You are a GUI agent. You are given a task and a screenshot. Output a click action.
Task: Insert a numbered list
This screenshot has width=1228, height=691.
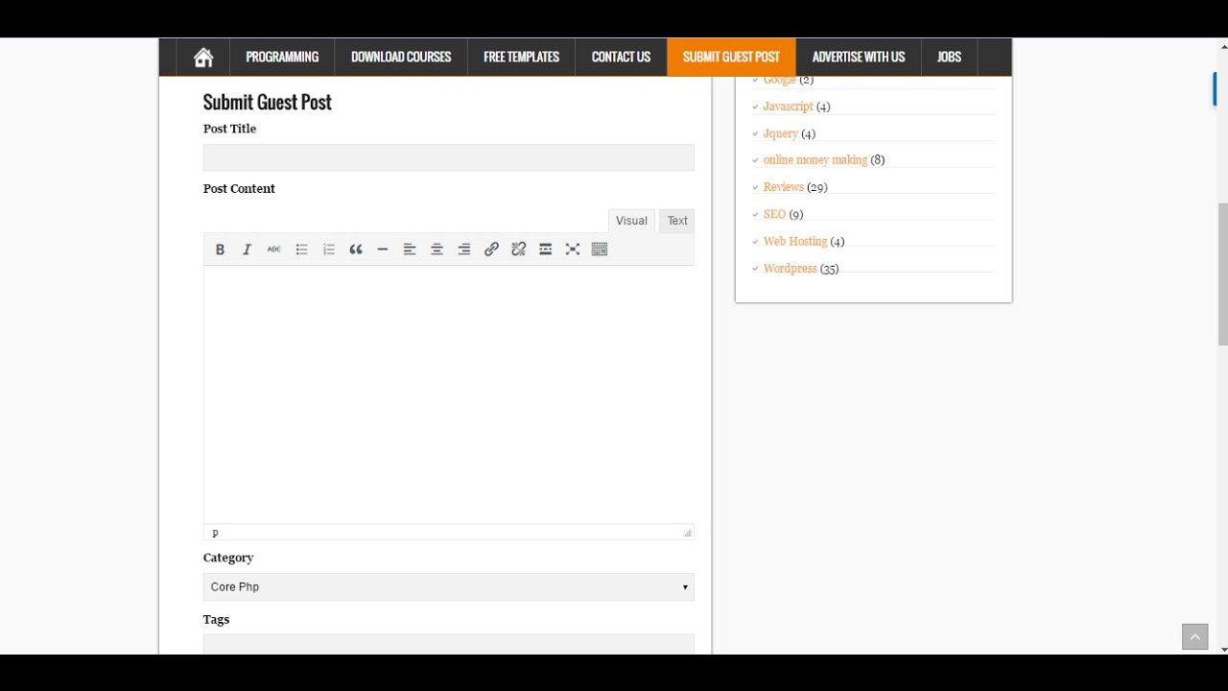[328, 250]
